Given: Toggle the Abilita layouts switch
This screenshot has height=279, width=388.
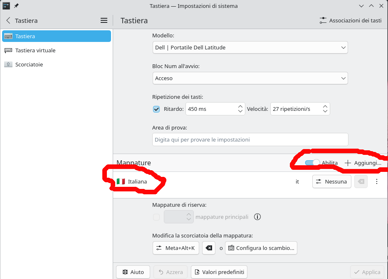Looking at the screenshot, I should tap(312, 163).
